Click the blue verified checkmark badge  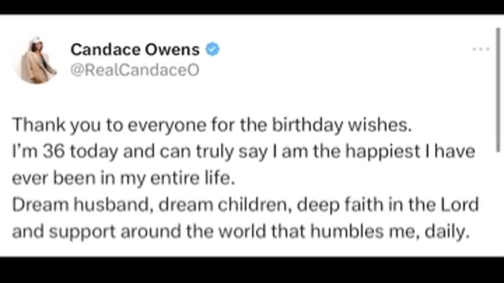(213, 50)
